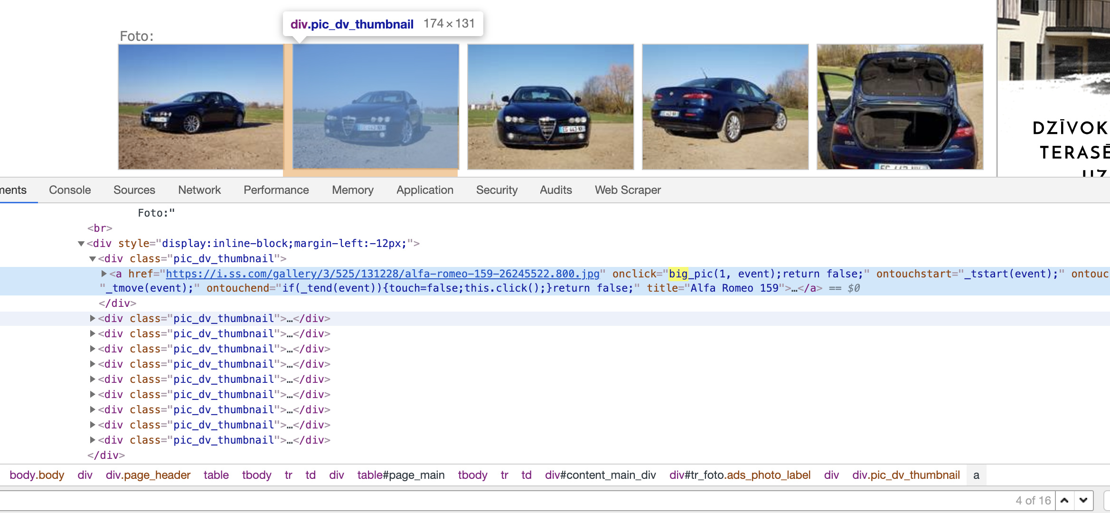Click the first car photo thumbnail
The image size is (1110, 513).
(x=200, y=107)
